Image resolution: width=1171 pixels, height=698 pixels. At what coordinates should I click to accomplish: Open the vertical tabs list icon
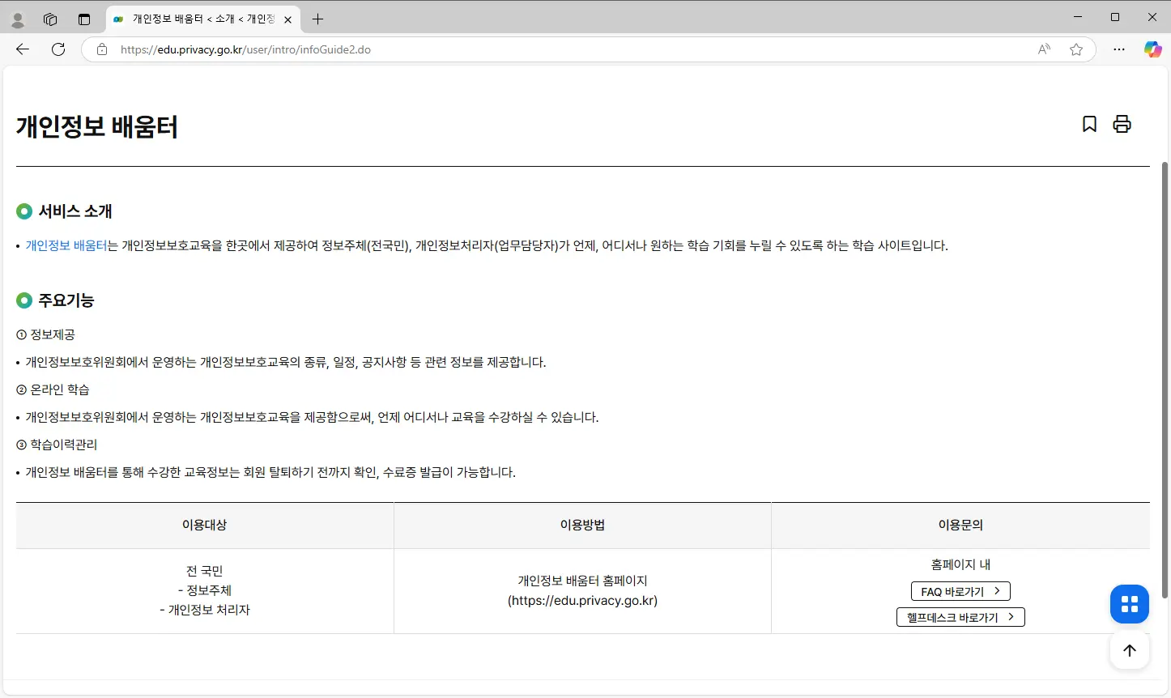coord(84,19)
